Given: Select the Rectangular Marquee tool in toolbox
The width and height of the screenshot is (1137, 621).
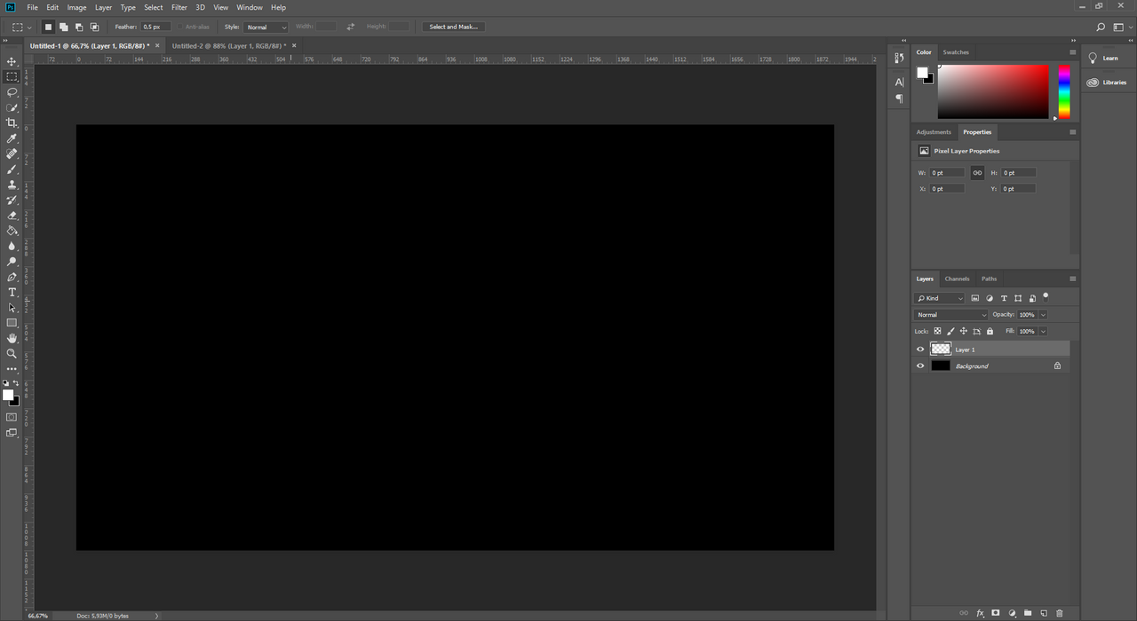Looking at the screenshot, I should (x=12, y=77).
